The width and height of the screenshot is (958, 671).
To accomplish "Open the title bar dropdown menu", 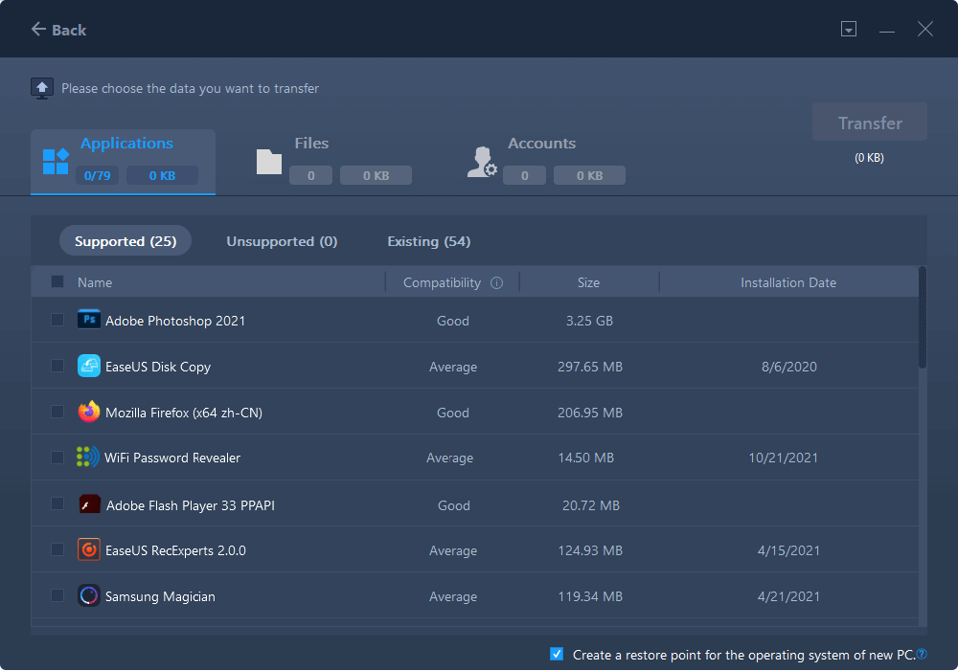I will [x=848, y=30].
